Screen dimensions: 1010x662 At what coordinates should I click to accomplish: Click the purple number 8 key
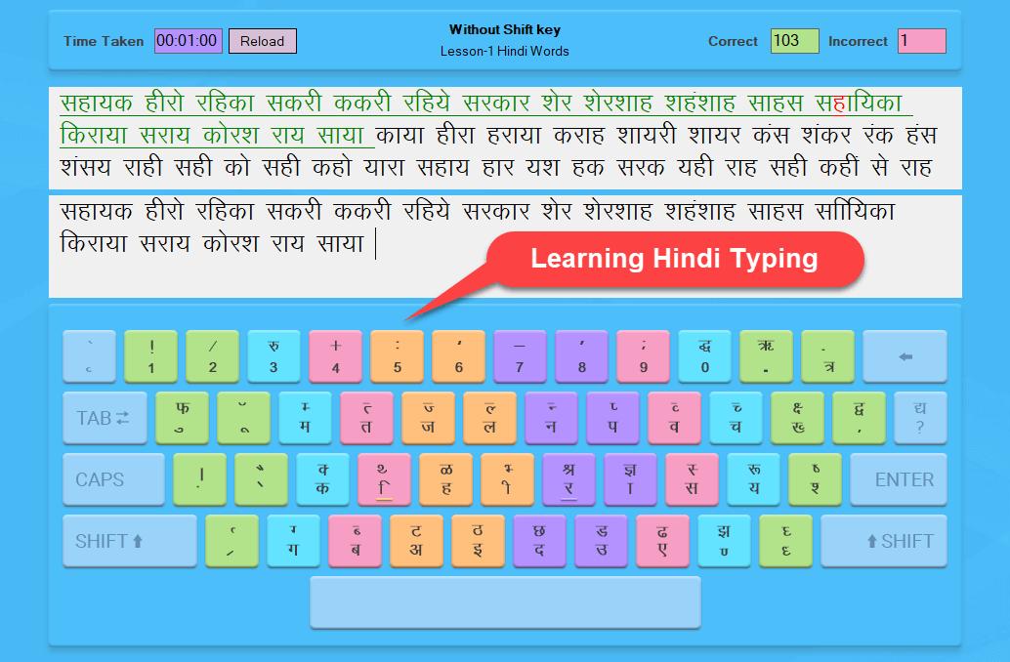tap(581, 356)
